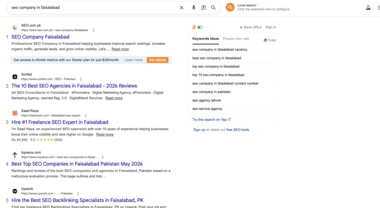This screenshot has height=208, width=380.
Task: Click the upwork.com URL breadcrumb
Action: tap(47, 194)
